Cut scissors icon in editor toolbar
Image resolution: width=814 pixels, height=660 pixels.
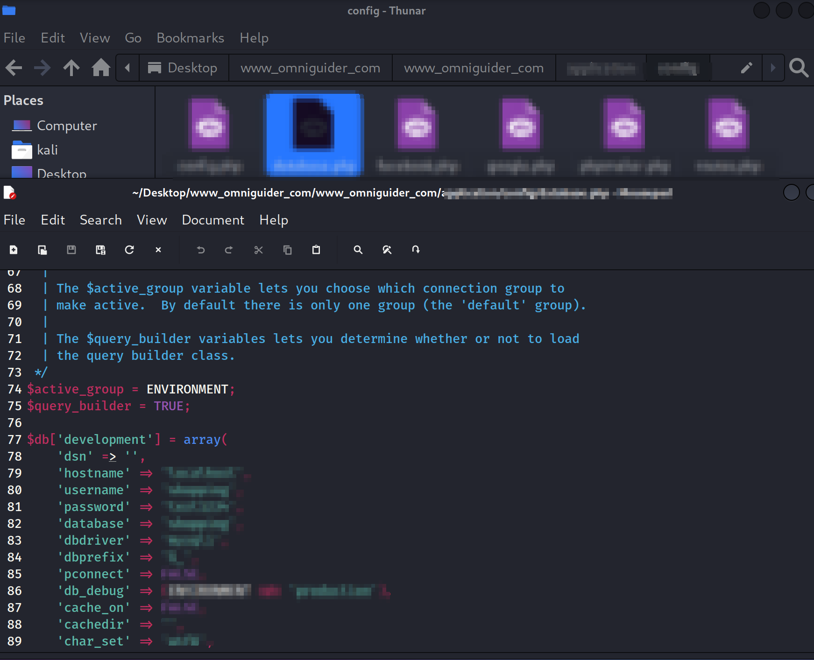click(x=258, y=250)
